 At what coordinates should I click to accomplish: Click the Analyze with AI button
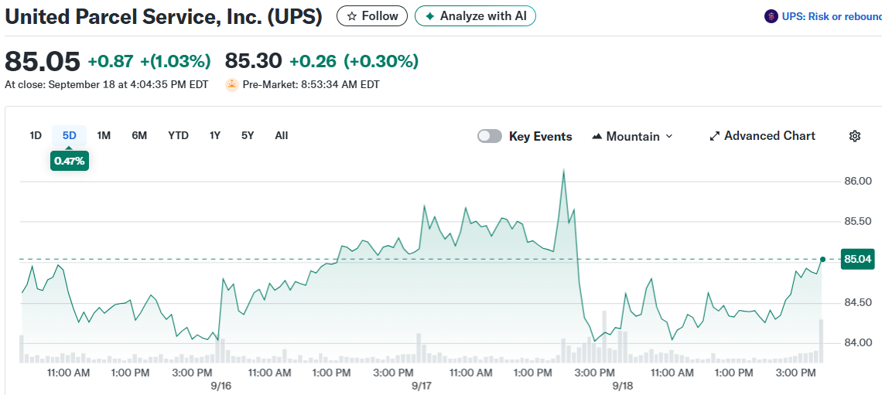pos(475,16)
